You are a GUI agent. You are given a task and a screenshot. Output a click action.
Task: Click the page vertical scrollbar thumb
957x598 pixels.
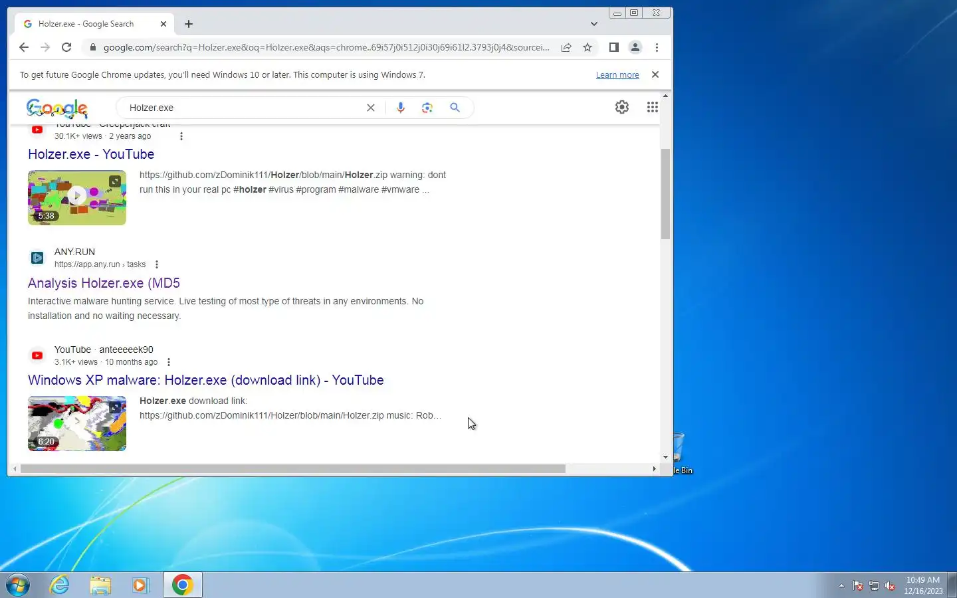pos(665,194)
